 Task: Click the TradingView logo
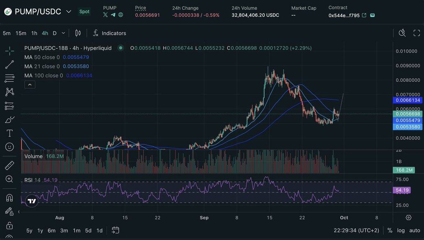click(x=32, y=201)
